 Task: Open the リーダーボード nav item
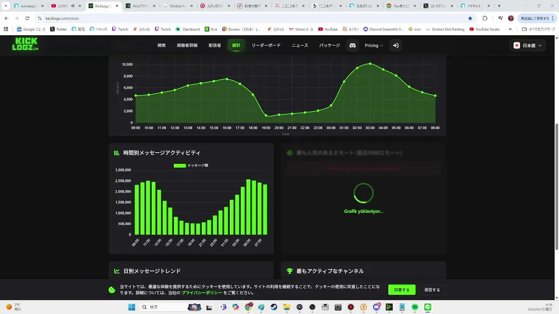(266, 45)
